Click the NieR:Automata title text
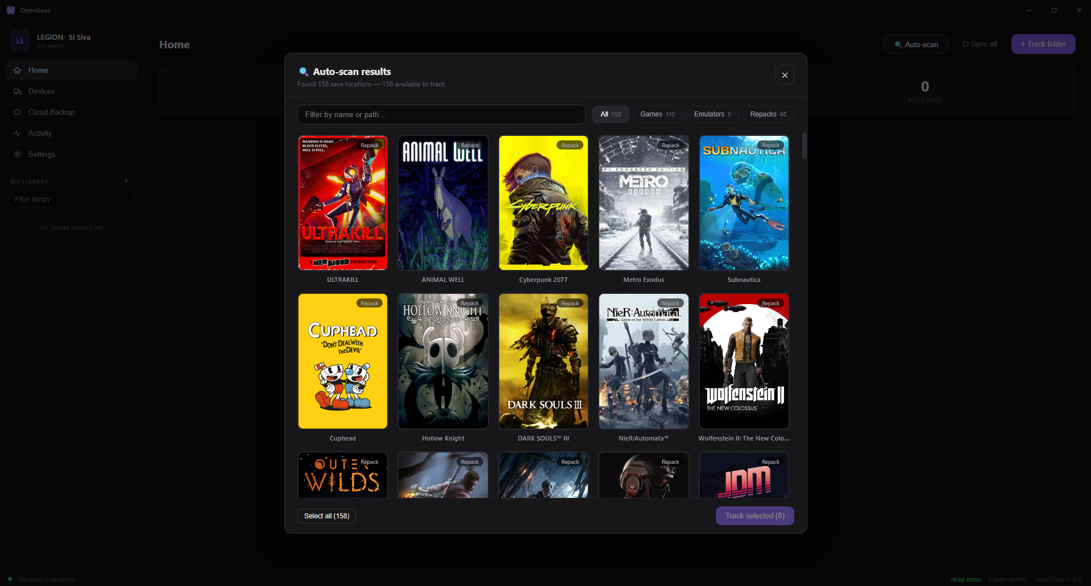The height and width of the screenshot is (586, 1091). (644, 438)
